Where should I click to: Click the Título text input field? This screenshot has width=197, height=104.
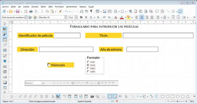point(158,36)
